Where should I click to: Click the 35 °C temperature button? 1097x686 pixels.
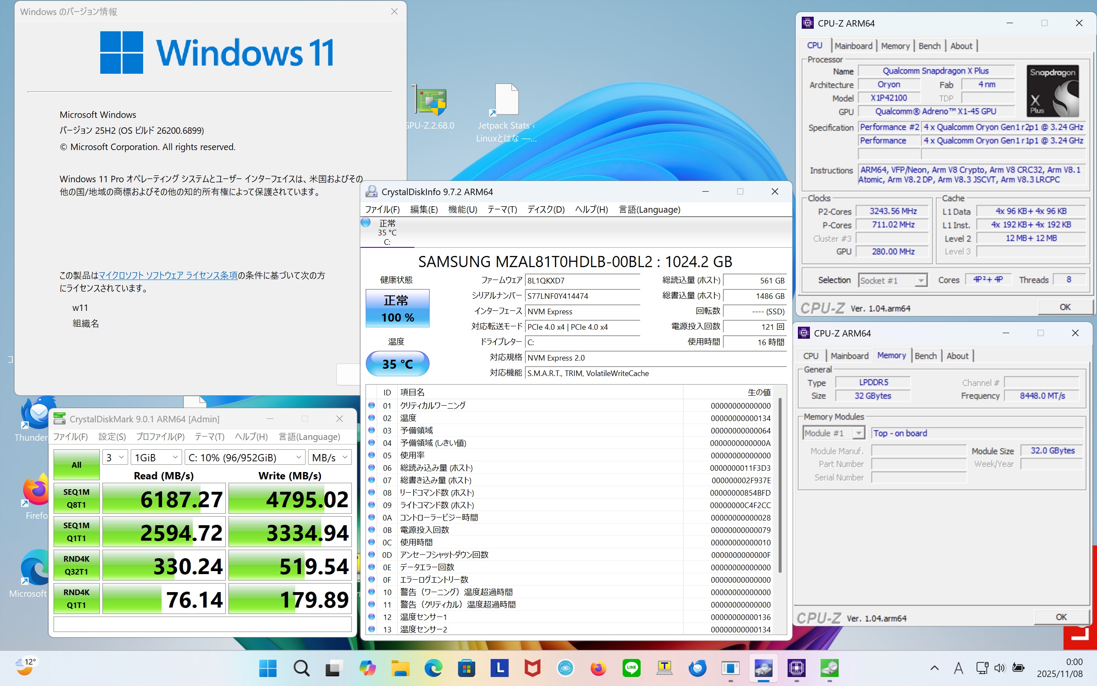coord(398,364)
